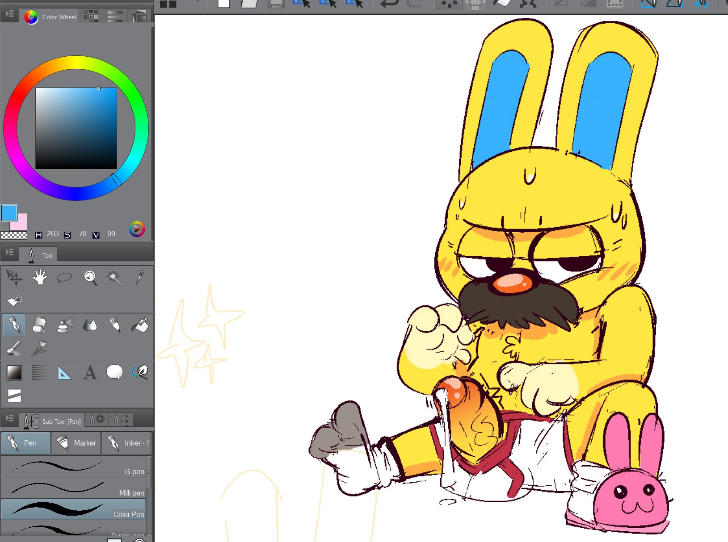The image size is (728, 542).
Task: Select the Tool palette tab
Action: click(38, 255)
